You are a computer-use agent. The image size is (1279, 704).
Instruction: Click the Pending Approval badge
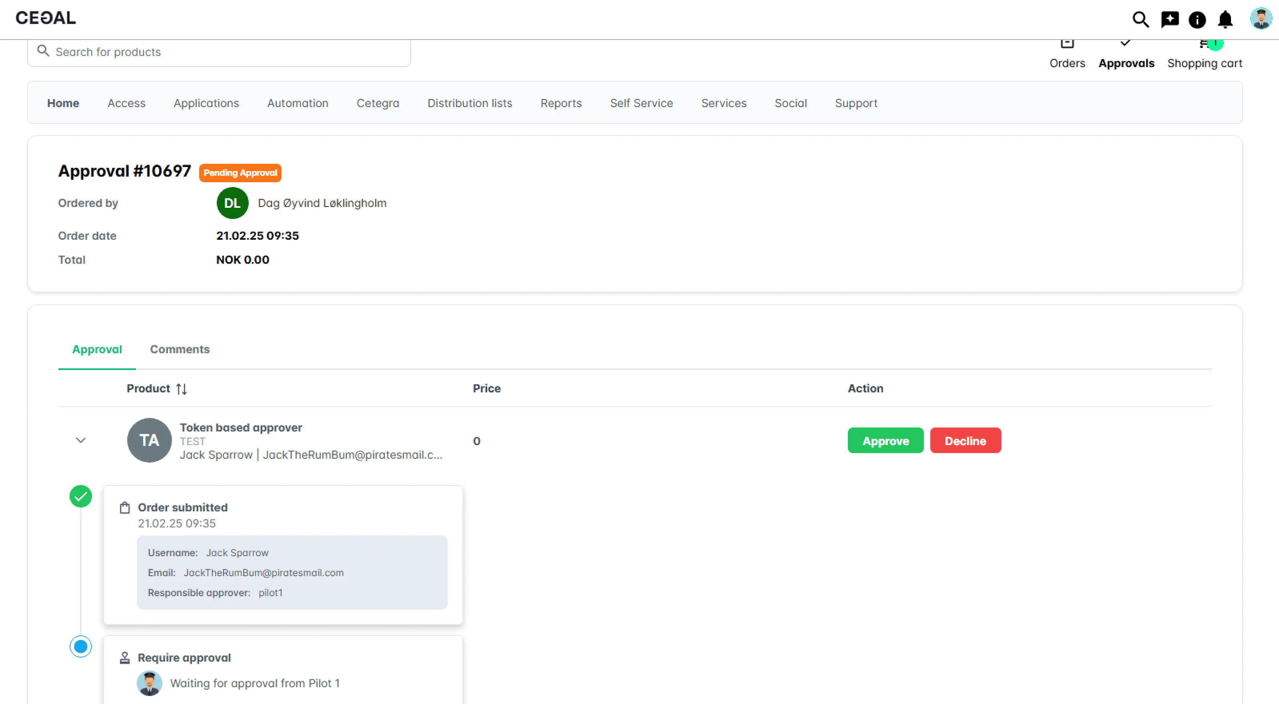pyautogui.click(x=240, y=173)
